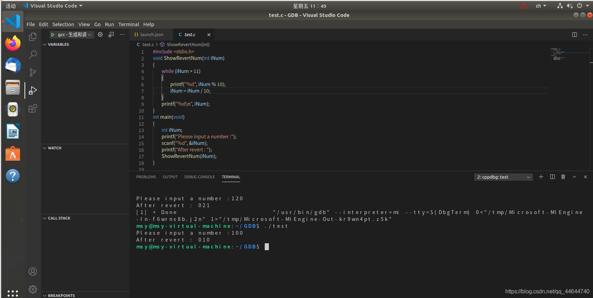
Task: Click the volume icon in top bar
Action: pyautogui.click(x=570, y=6)
